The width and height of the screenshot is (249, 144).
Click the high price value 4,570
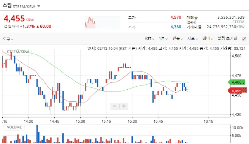click(x=176, y=17)
